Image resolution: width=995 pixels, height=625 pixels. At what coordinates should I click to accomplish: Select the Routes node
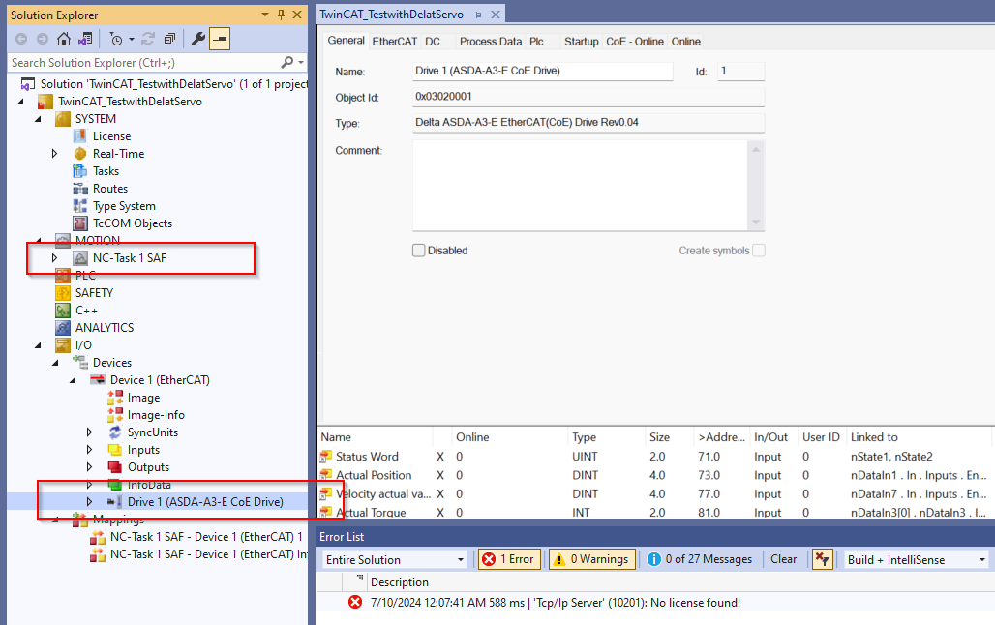109,189
